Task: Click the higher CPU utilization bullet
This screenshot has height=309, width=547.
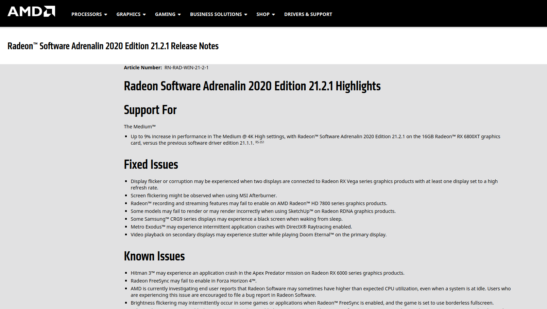Action: tap(321, 292)
